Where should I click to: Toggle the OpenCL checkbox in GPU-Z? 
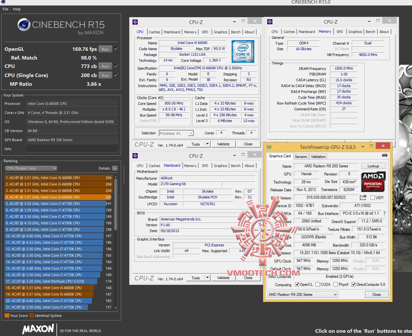tap(297, 285)
